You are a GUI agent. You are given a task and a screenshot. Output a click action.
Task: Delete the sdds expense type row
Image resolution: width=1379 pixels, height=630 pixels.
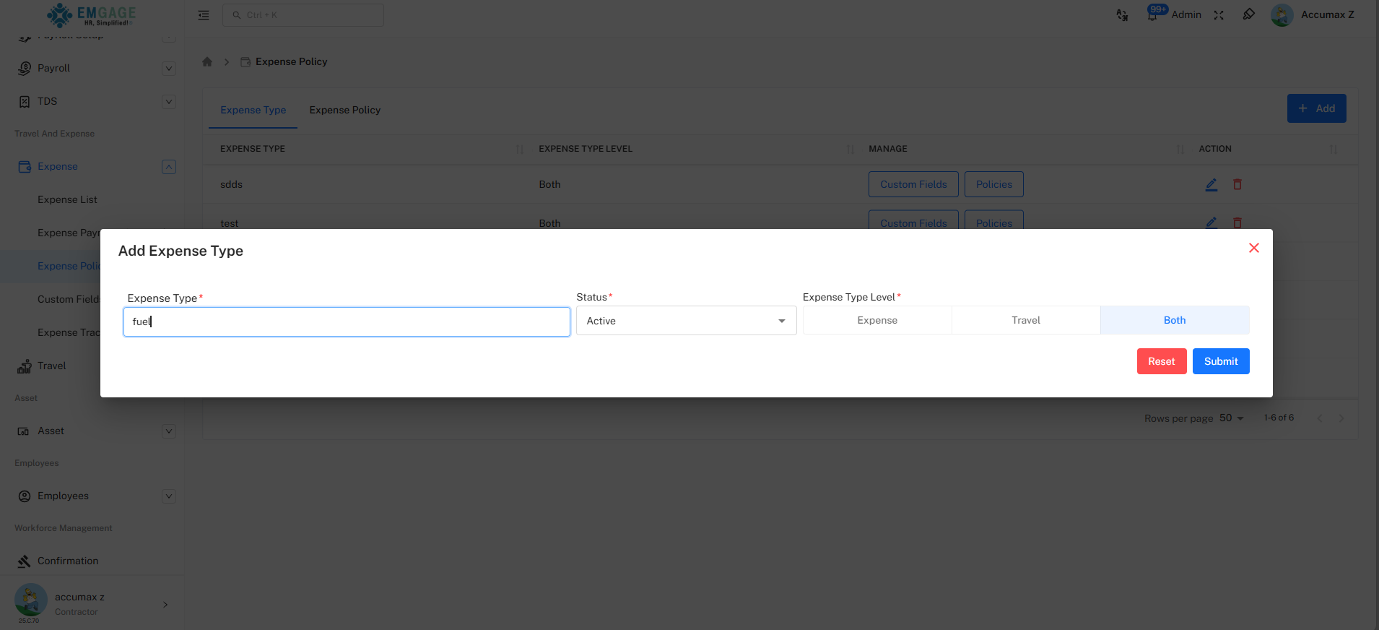1237,184
